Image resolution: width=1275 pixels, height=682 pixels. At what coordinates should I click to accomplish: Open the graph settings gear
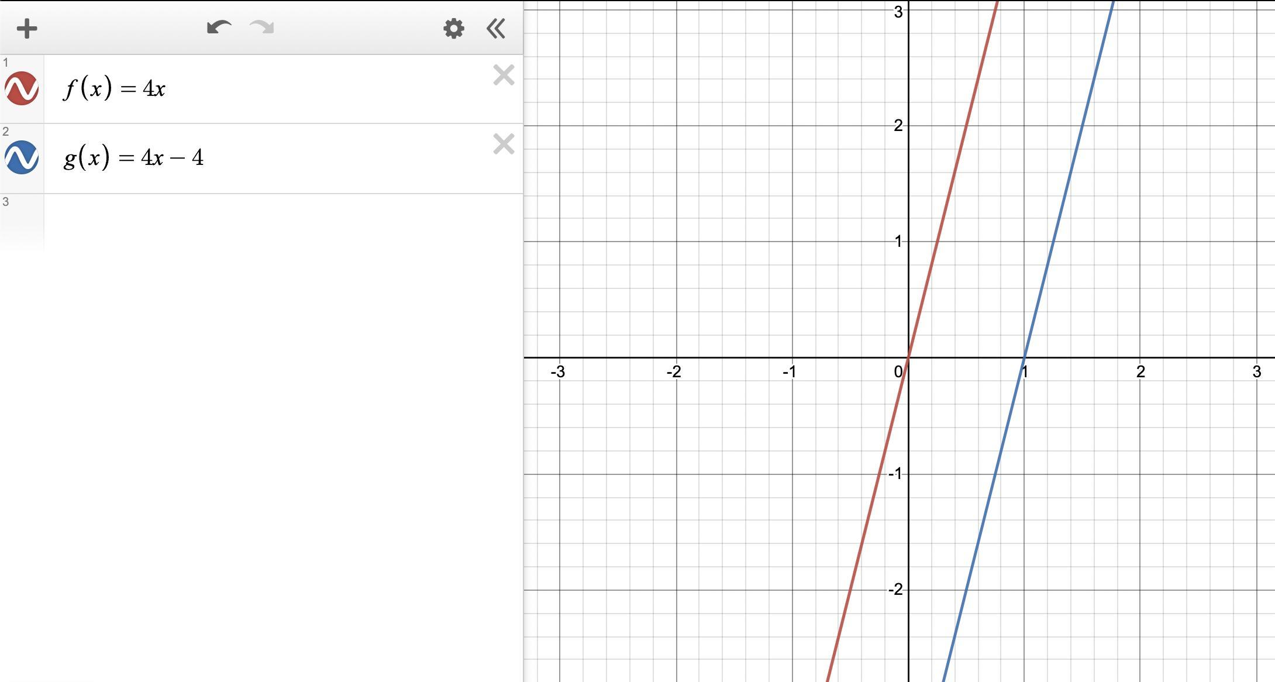(x=454, y=29)
